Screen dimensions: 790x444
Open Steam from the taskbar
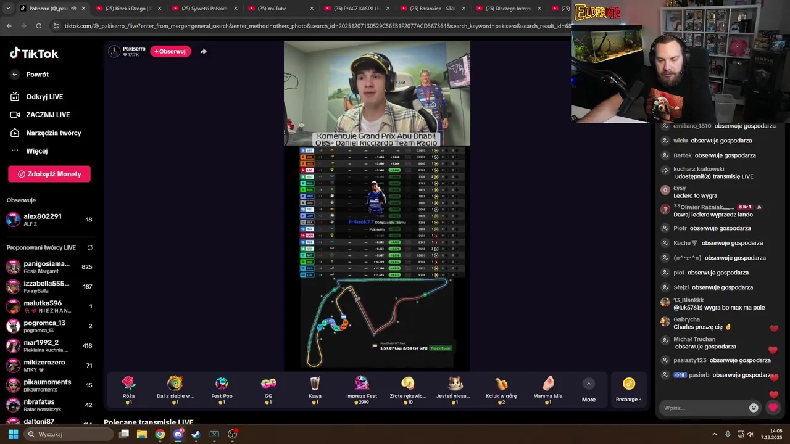196,434
